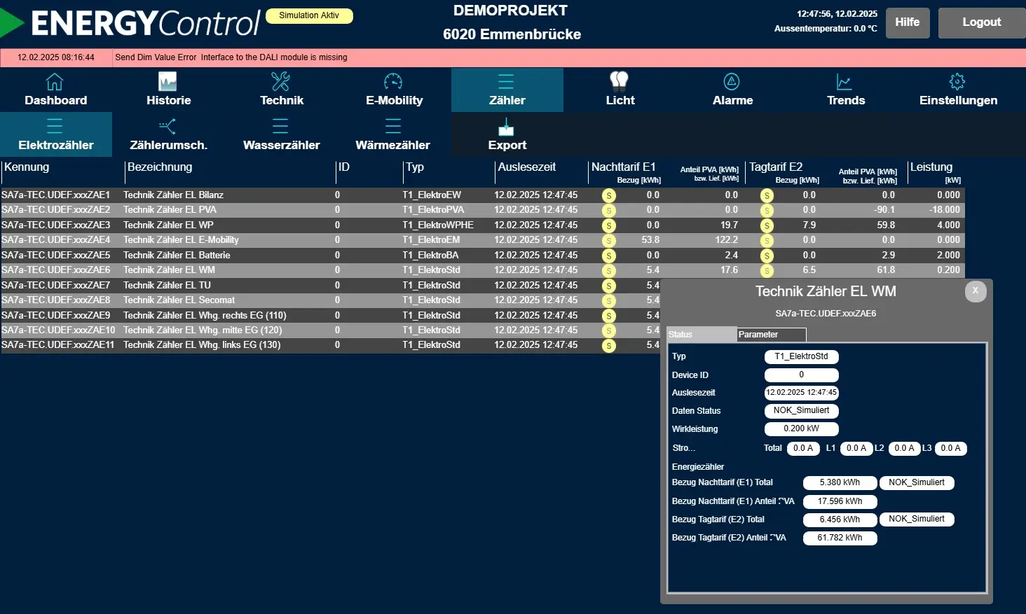Click the green ENERGYControl logo arrow

(x=12, y=23)
